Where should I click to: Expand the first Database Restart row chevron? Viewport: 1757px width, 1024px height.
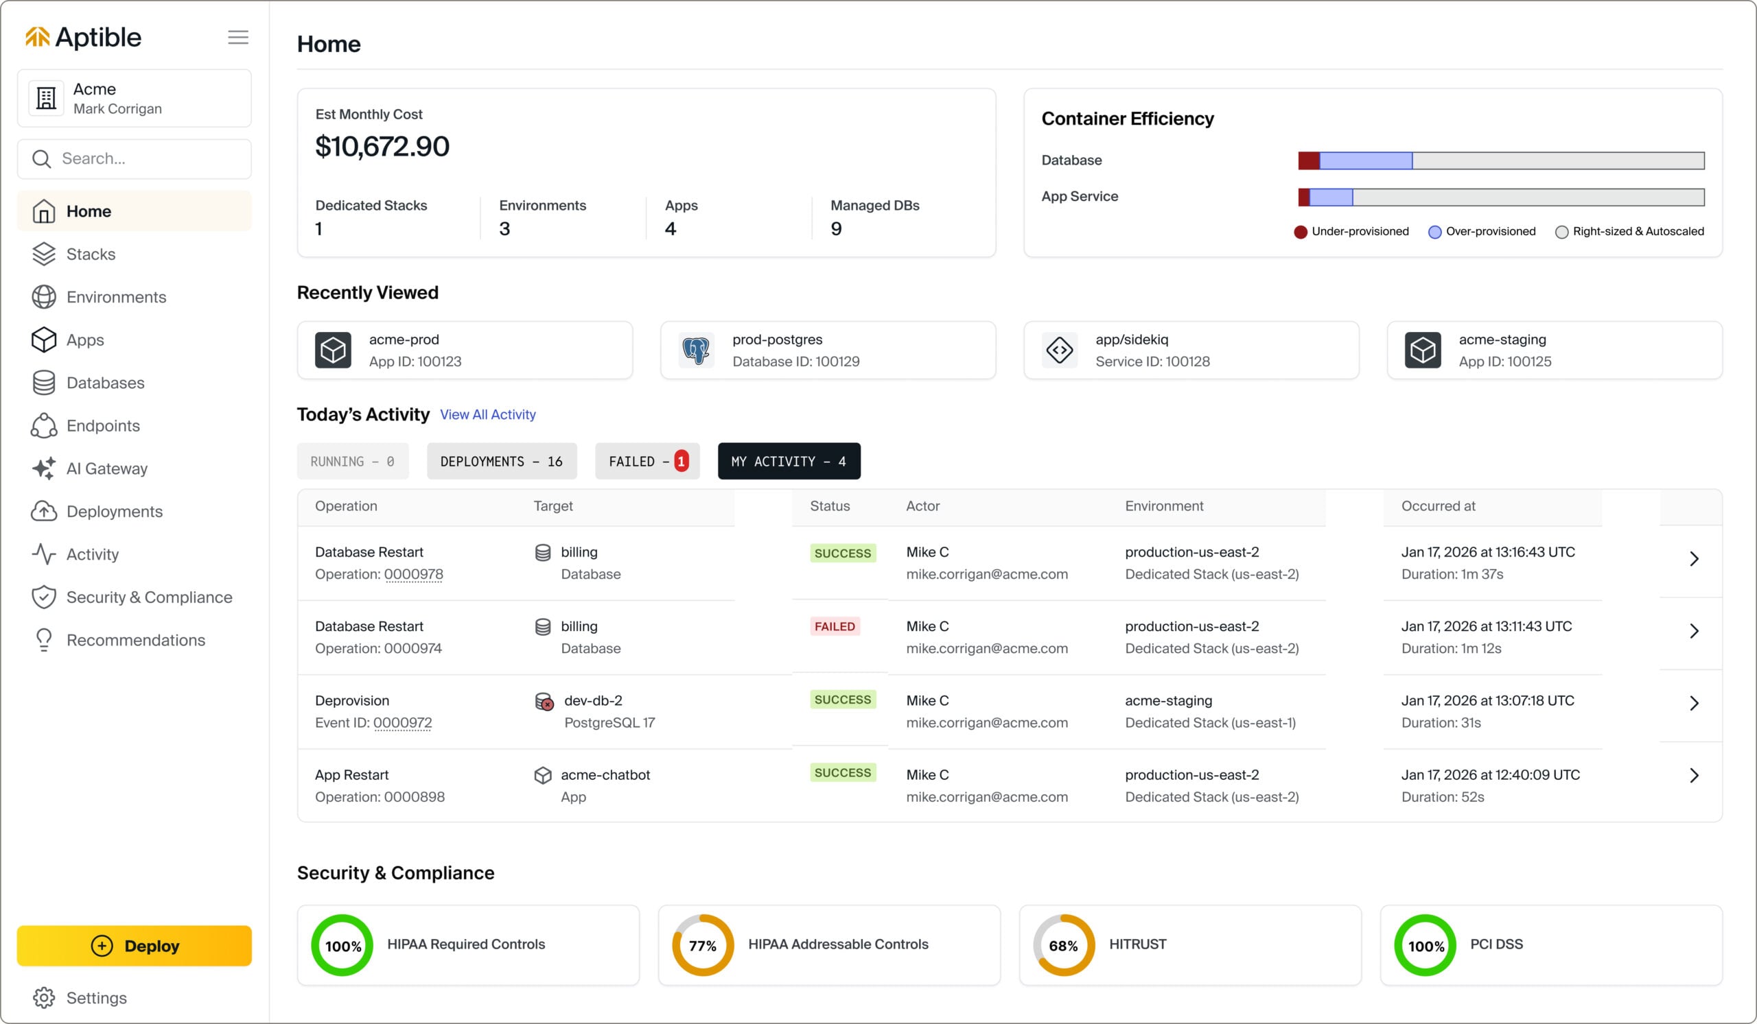(x=1694, y=559)
